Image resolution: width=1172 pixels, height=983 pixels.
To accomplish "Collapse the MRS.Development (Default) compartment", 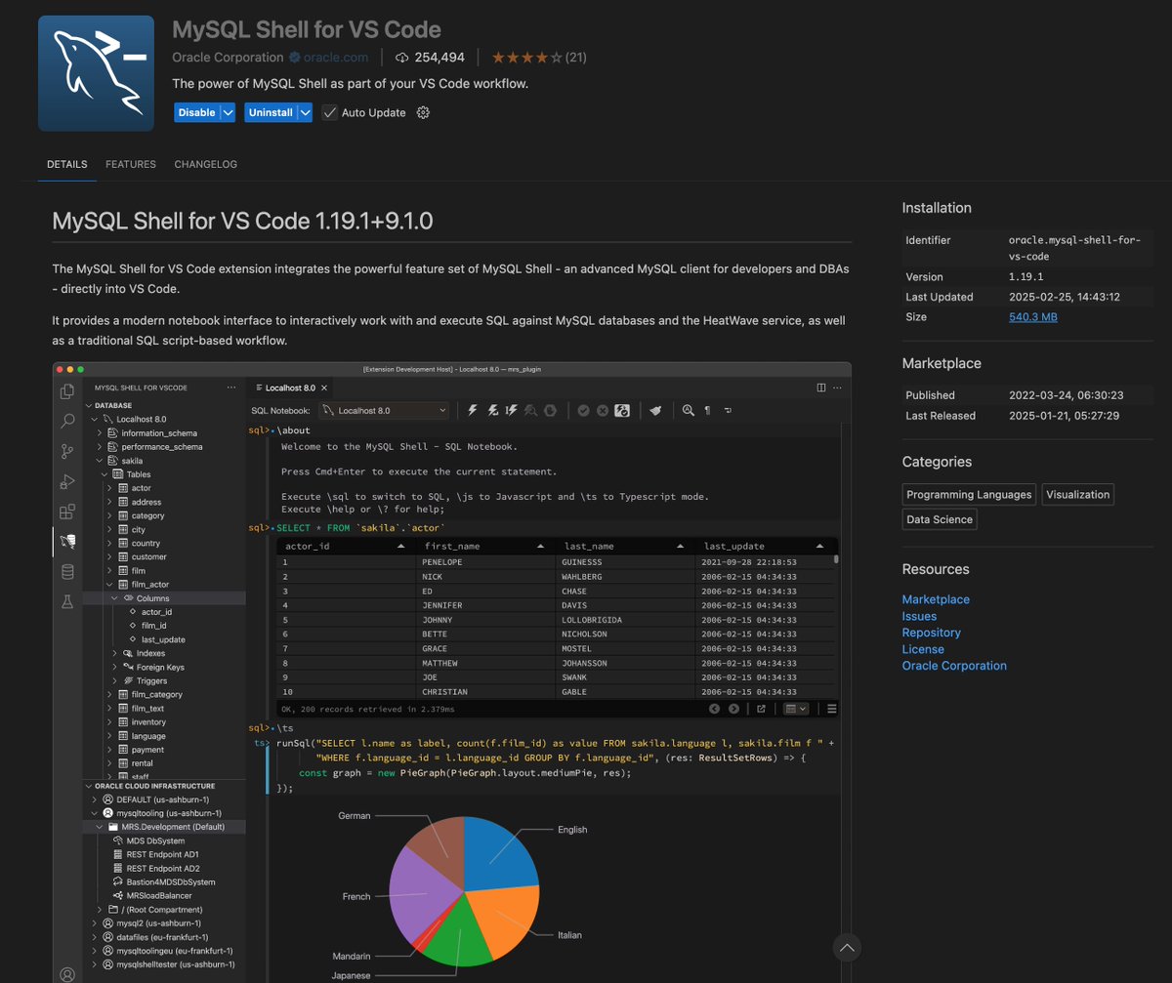I will pos(99,827).
